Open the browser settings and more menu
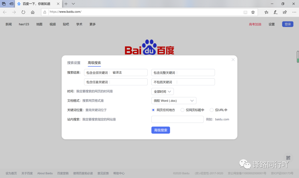This screenshot has height=178, width=299. [294, 12]
